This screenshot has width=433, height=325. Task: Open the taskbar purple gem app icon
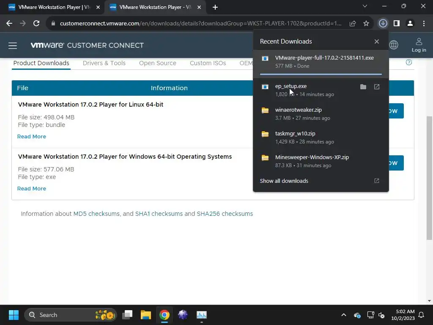click(x=183, y=315)
